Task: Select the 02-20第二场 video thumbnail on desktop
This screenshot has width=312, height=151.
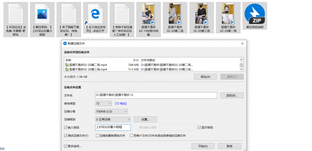Action: (x=175, y=14)
